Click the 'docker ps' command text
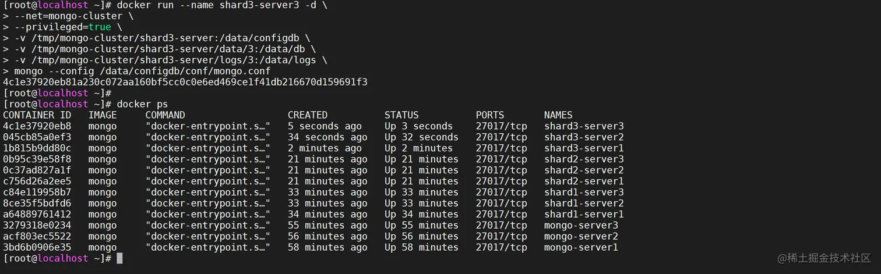The width and height of the screenshot is (881, 274). click(142, 104)
